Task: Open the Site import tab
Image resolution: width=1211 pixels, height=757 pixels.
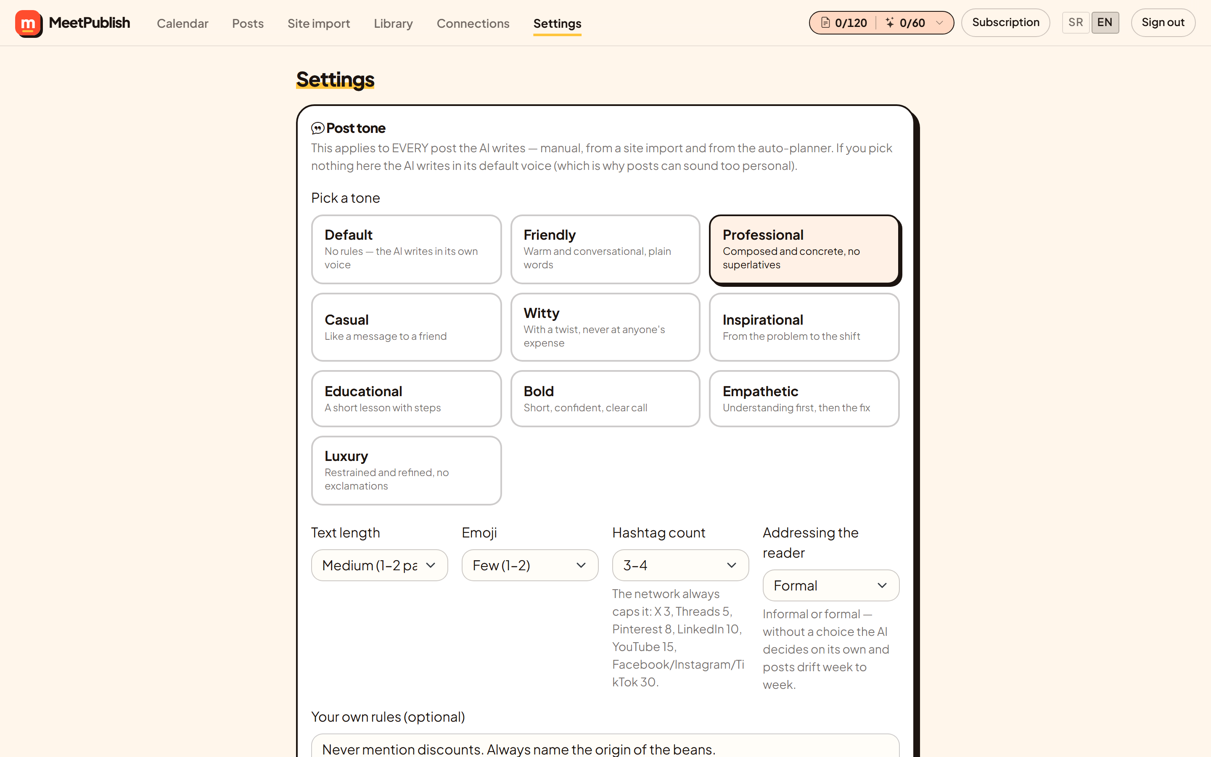Action: 318,23
